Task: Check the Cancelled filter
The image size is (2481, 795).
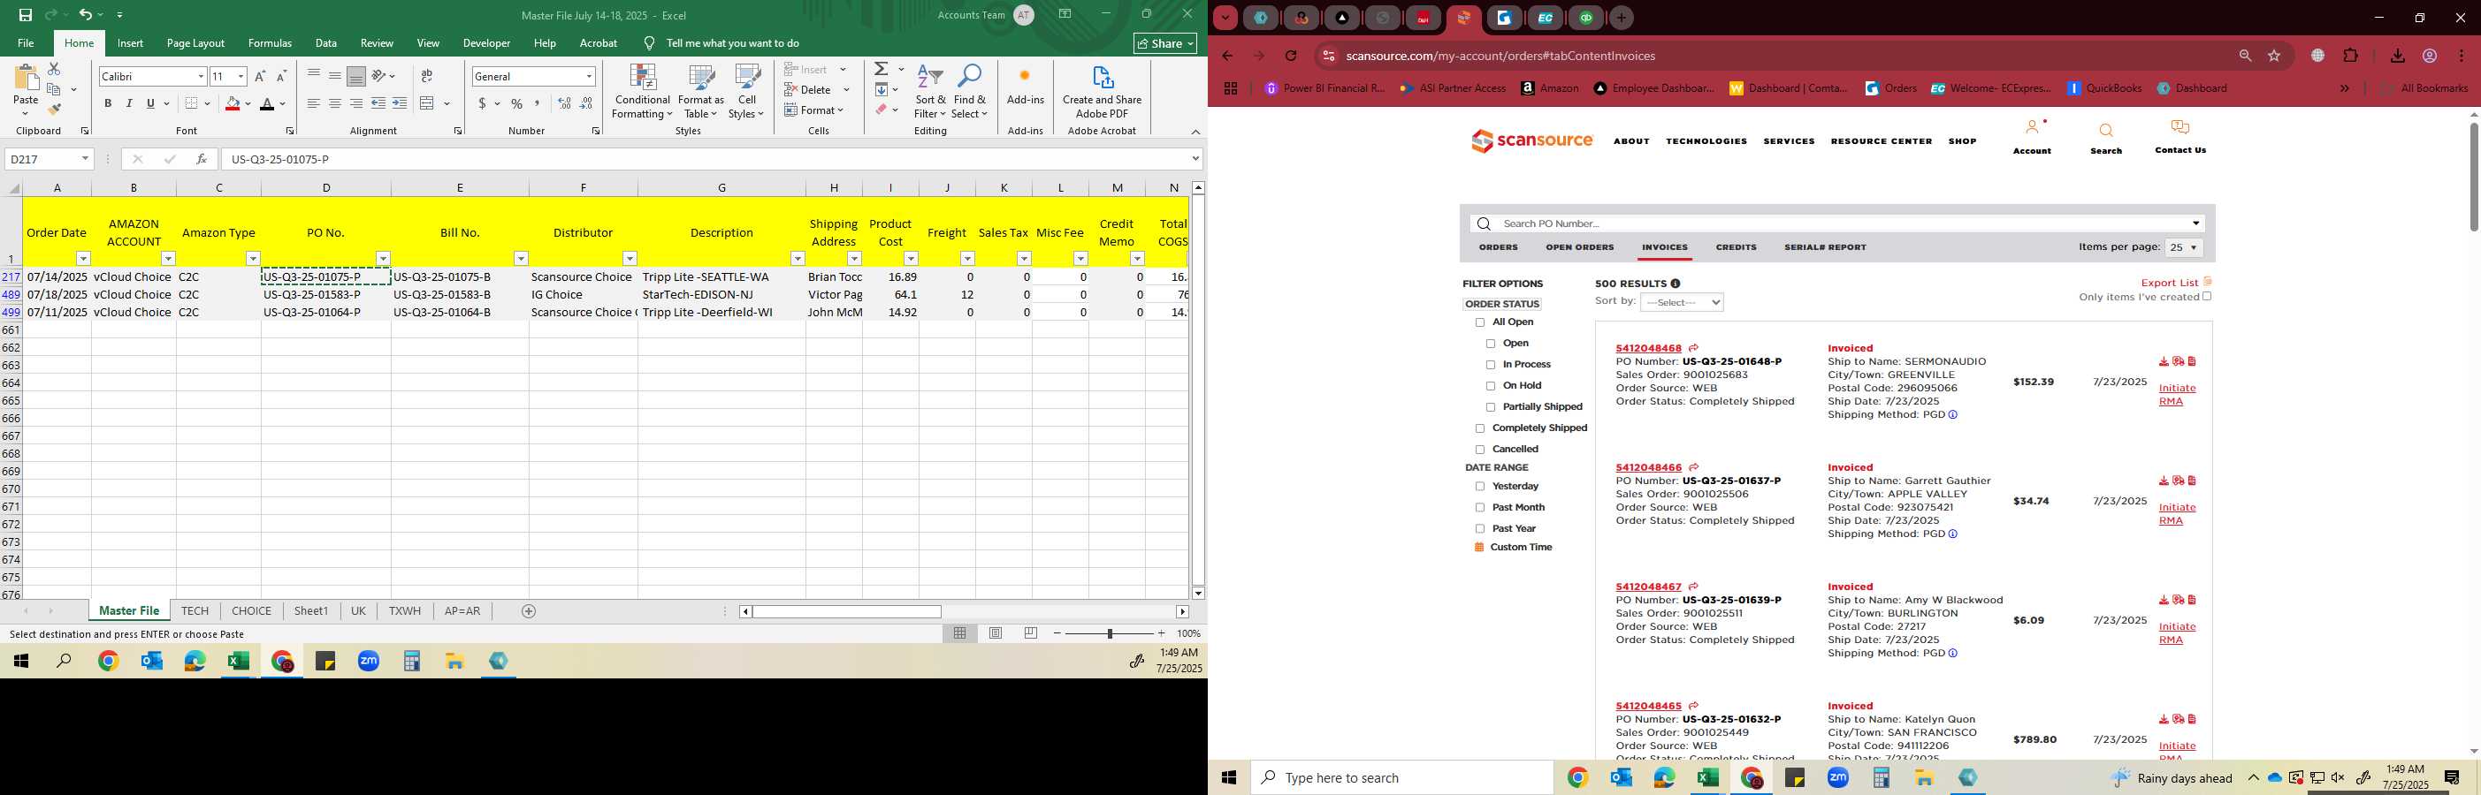Action: (1480, 450)
